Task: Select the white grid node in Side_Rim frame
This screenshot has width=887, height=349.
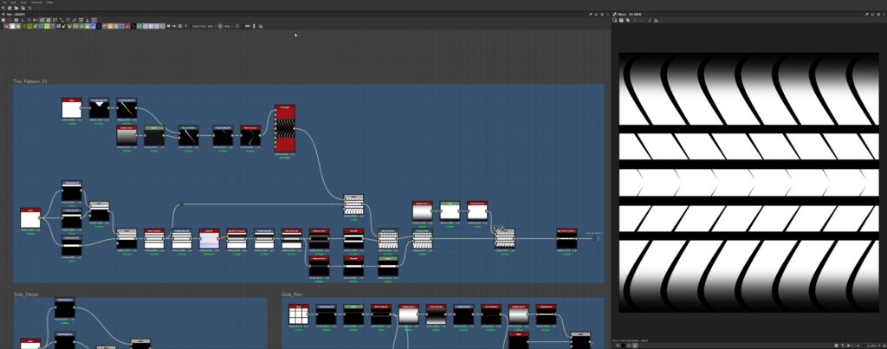Action: [x=298, y=315]
